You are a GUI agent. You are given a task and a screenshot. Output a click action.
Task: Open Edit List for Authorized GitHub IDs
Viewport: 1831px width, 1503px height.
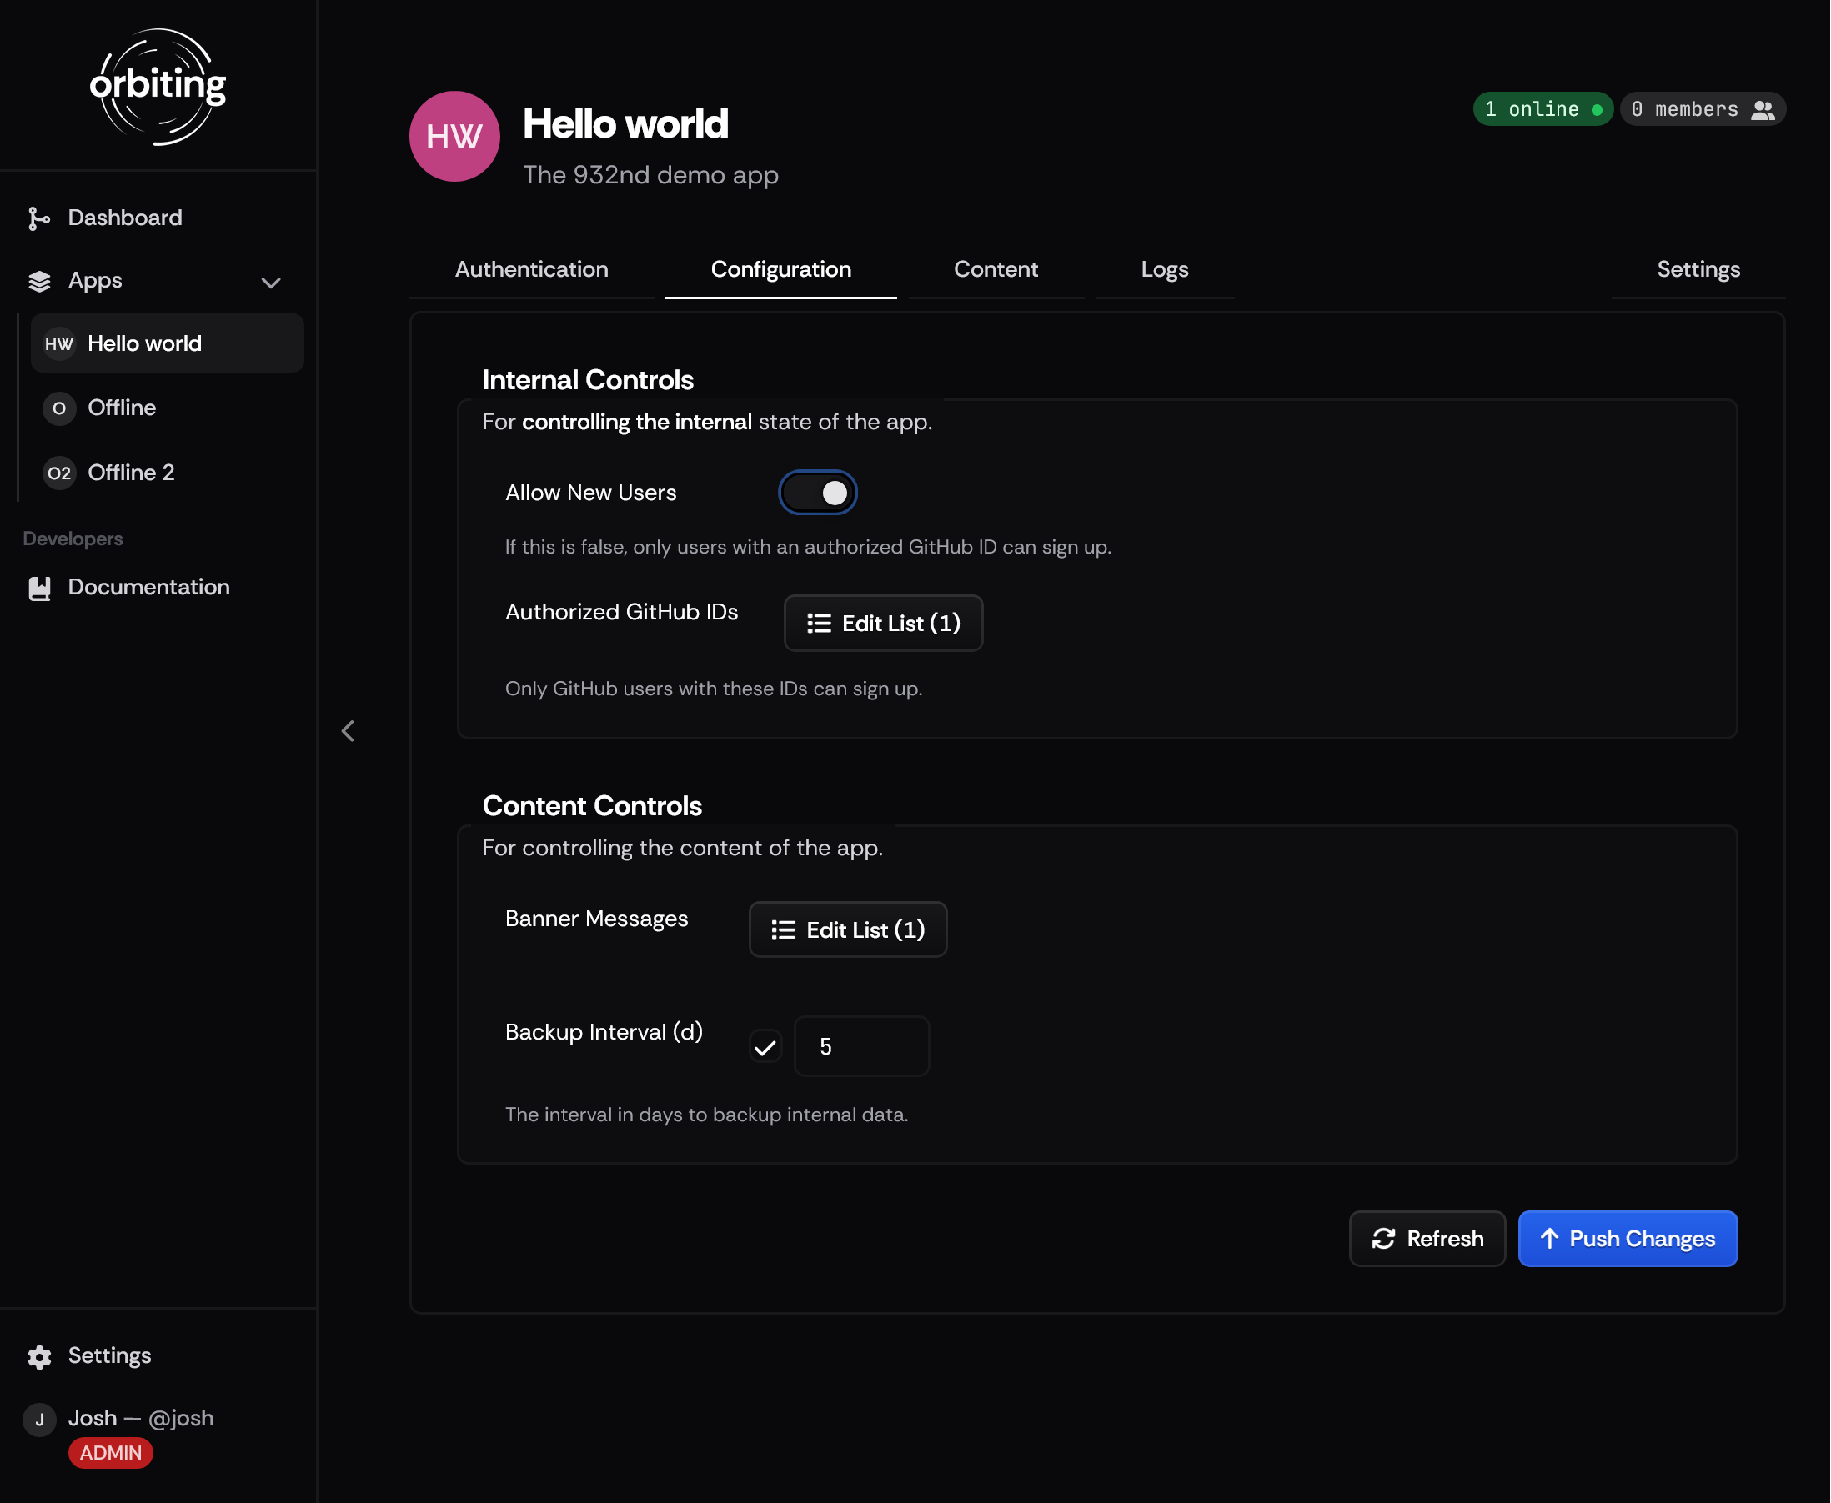pyautogui.click(x=882, y=622)
